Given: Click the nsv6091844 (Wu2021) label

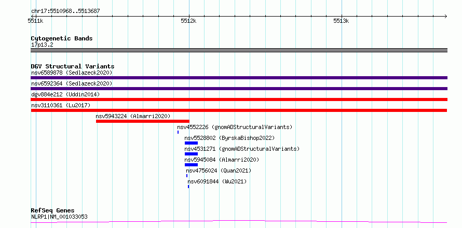Looking at the screenshot, I should tap(217, 181).
